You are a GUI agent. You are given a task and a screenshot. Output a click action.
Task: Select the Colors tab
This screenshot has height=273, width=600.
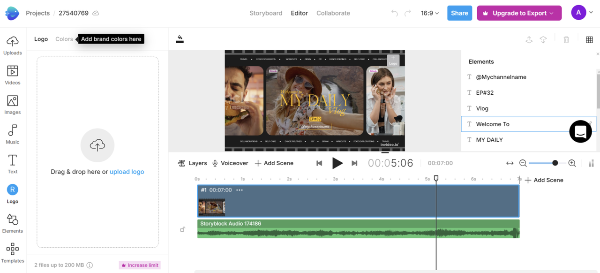click(64, 39)
